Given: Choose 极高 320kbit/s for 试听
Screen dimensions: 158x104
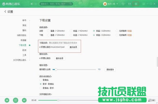Looking at the screenshot, I should point(94,31).
